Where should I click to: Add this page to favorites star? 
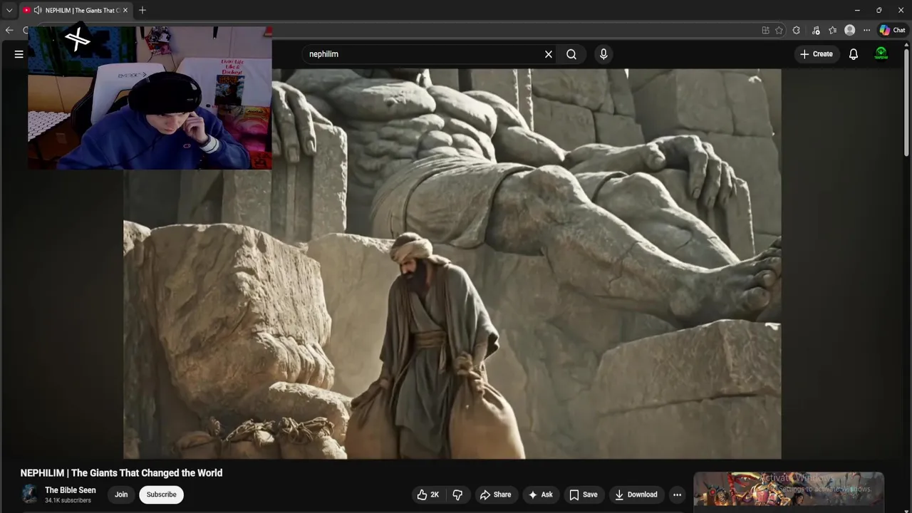coord(779,30)
